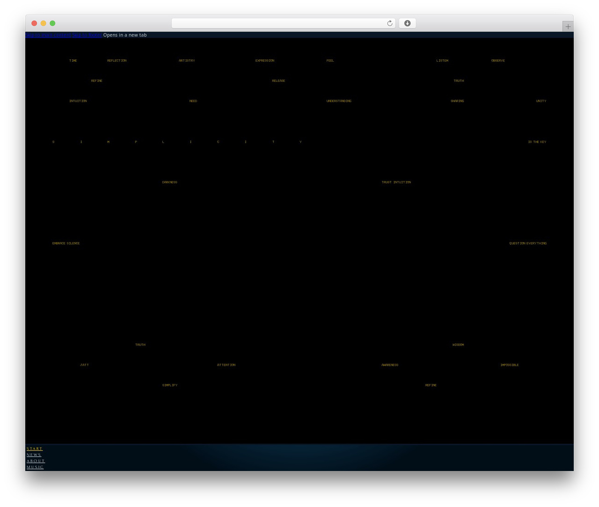Focus the browser address bar
This screenshot has width=599, height=507.
tap(283, 23)
